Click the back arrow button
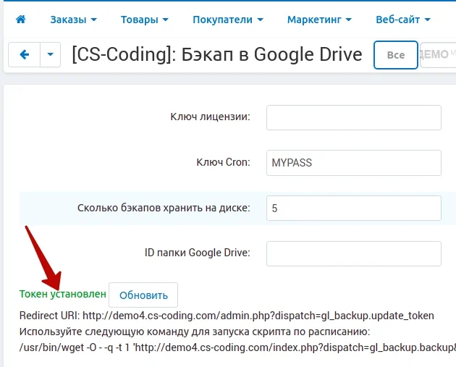The height and width of the screenshot is (367, 456). click(x=24, y=55)
